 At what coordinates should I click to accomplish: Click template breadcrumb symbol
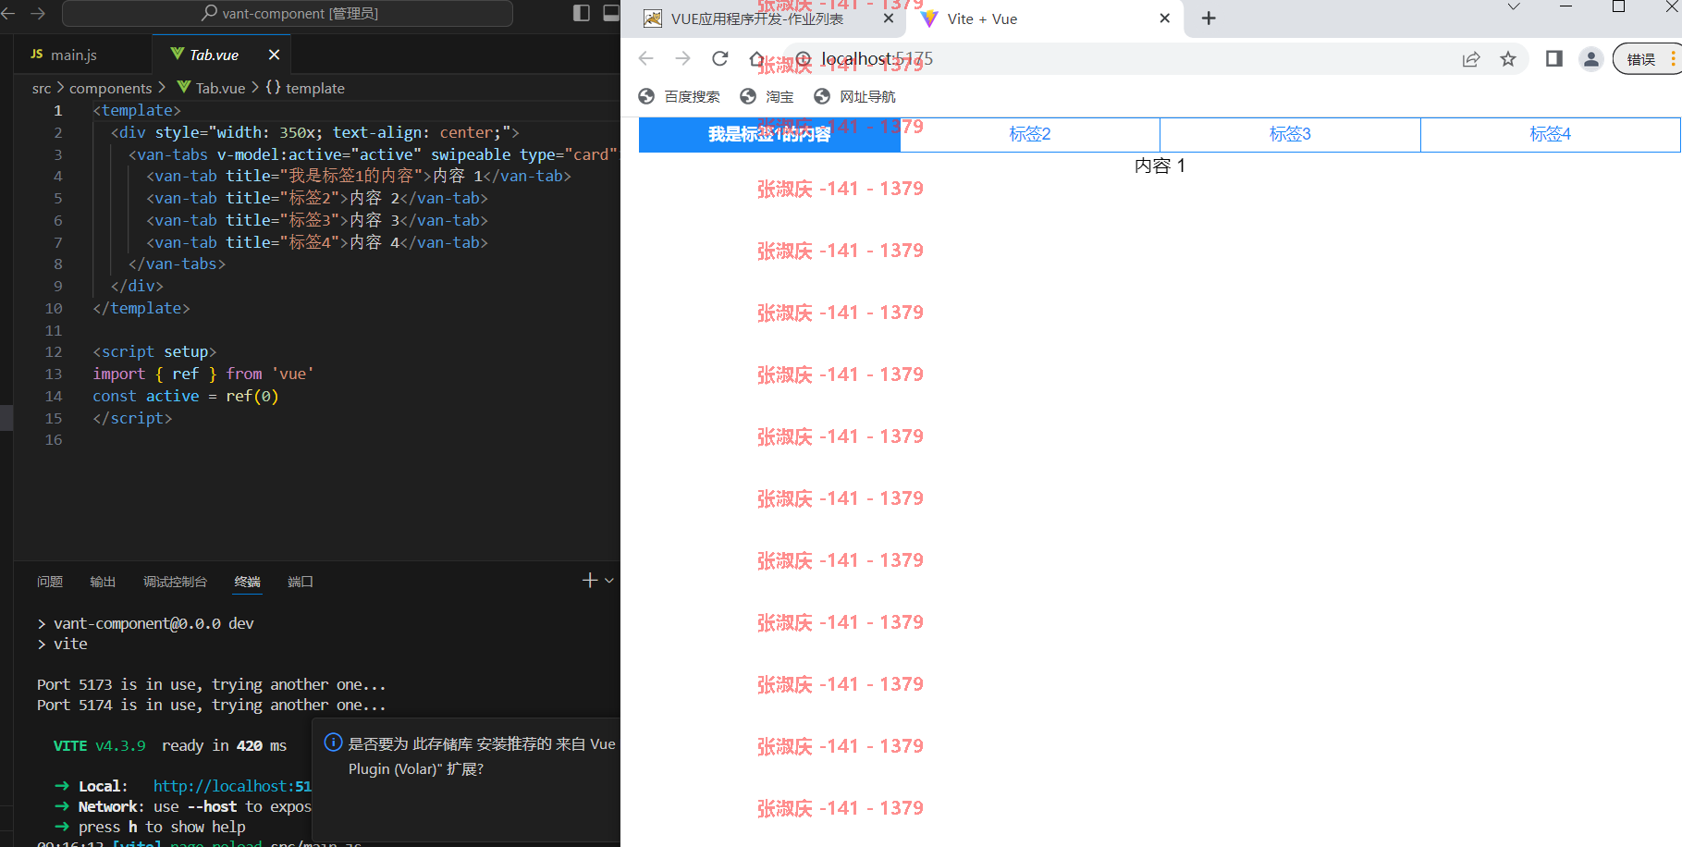click(x=314, y=88)
